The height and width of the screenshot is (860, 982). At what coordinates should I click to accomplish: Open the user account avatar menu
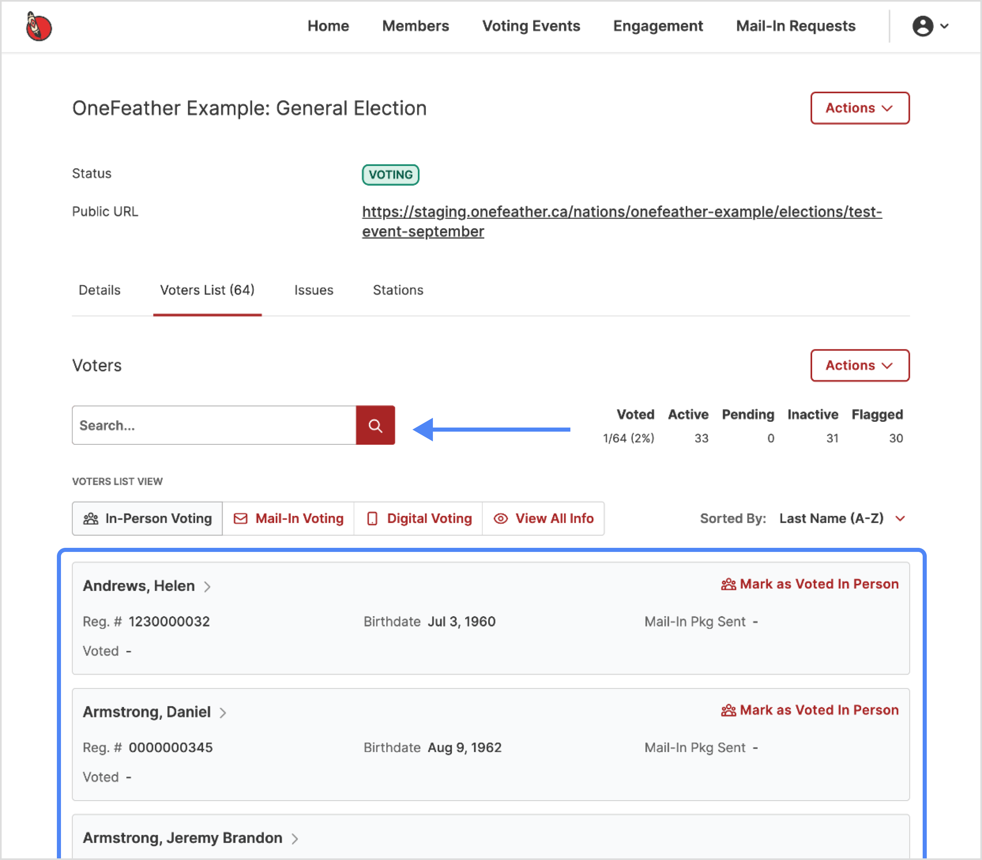coord(923,26)
